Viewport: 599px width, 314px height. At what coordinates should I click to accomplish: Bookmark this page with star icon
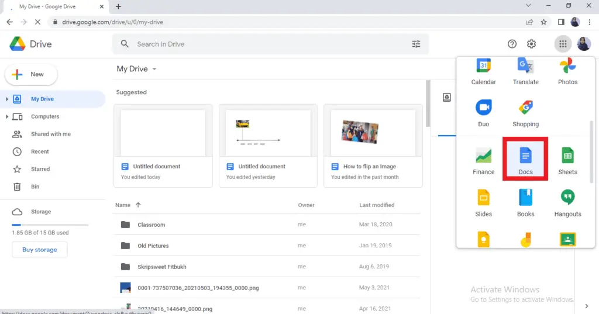coord(543,22)
